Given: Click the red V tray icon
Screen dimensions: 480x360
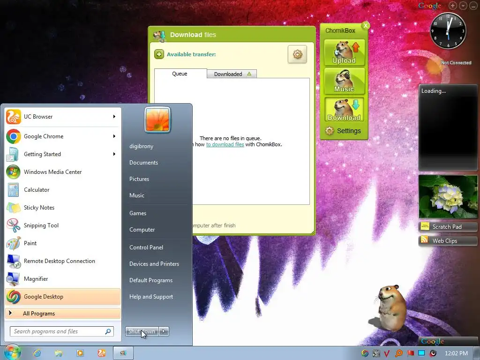Looking at the screenshot, I should point(387,353).
